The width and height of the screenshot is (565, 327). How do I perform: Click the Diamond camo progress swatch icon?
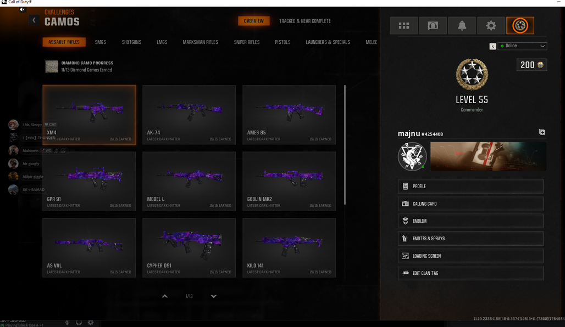(x=52, y=66)
